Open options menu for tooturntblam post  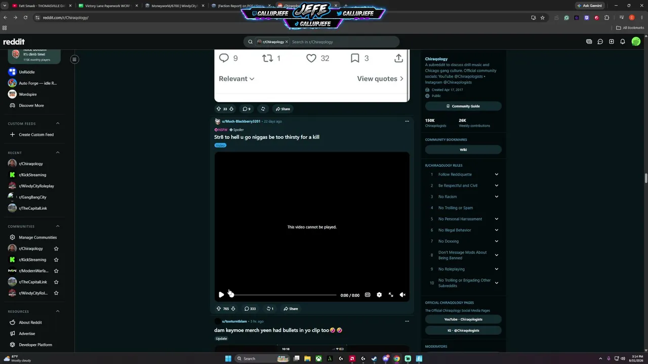(x=407, y=321)
